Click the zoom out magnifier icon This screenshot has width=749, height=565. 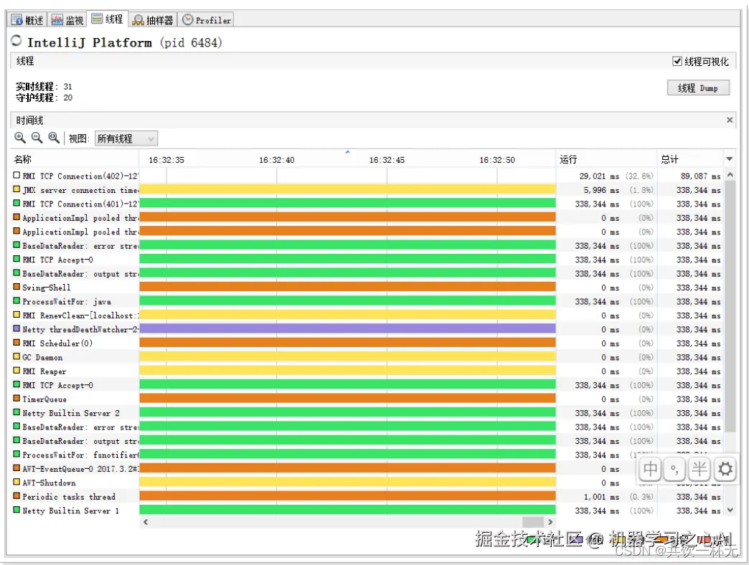click(37, 138)
